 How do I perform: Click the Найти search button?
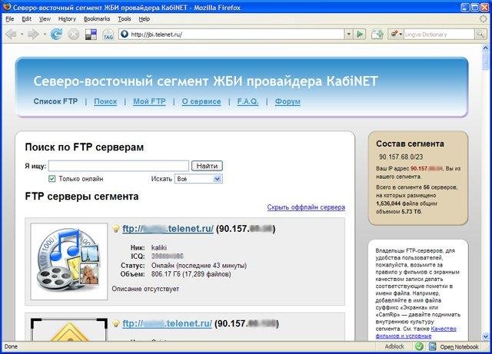point(207,166)
